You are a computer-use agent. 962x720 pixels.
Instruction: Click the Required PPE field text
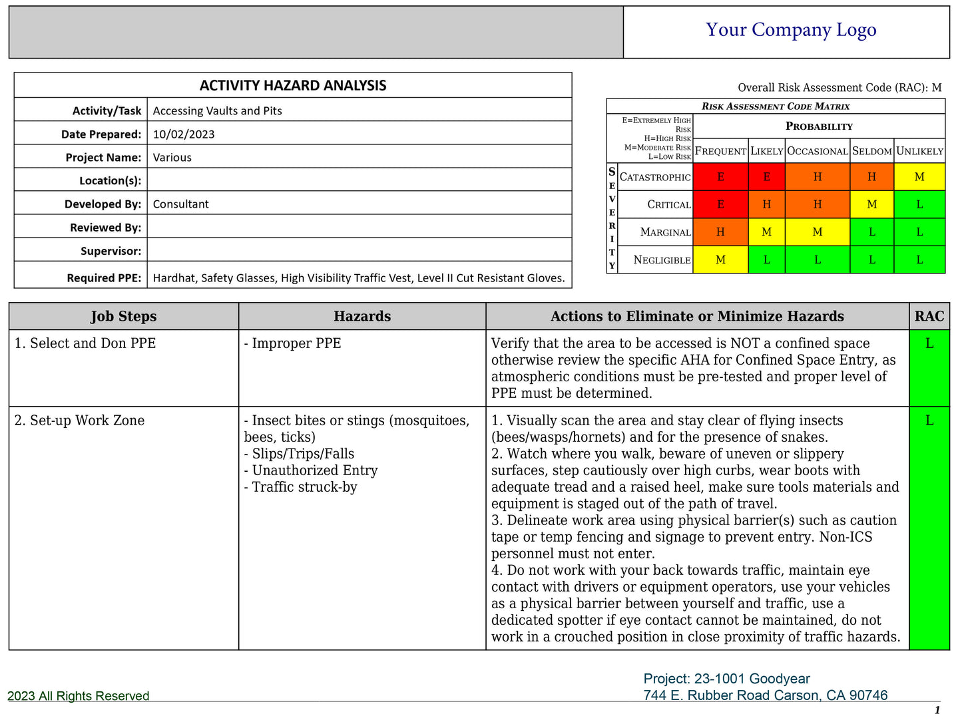[x=358, y=277]
